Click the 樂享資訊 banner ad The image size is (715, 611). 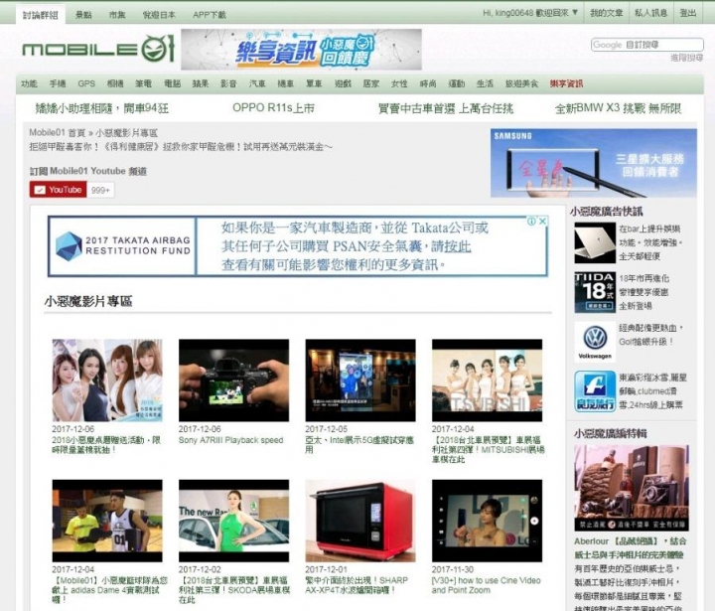301,50
